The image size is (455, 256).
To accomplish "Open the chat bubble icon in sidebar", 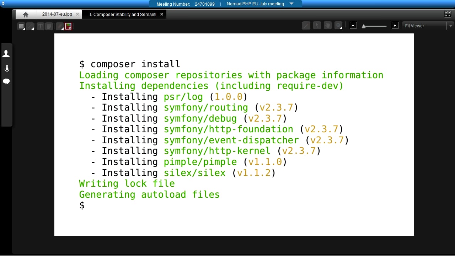I will pos(6,81).
